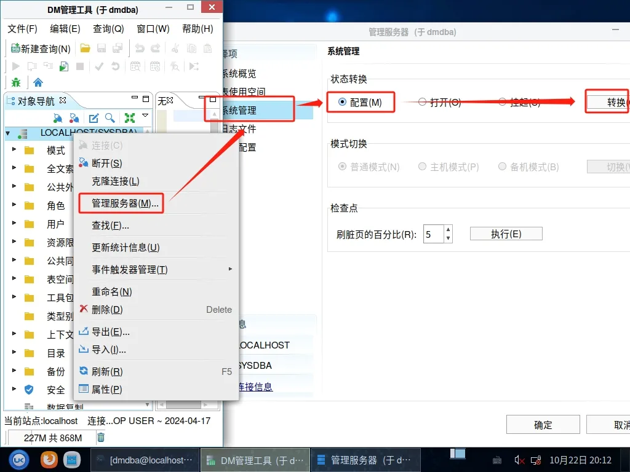
Task: Select the 挂起(S) radio button
Action: (503, 102)
